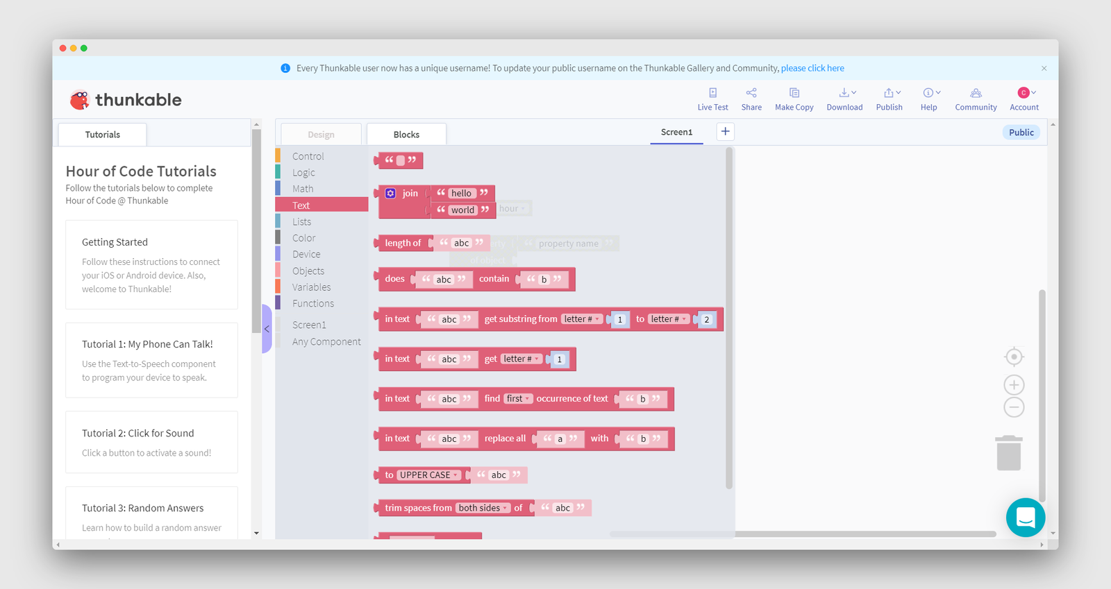Open Tutorial 2: Click for Sound
The image size is (1111, 589).
tap(151, 442)
